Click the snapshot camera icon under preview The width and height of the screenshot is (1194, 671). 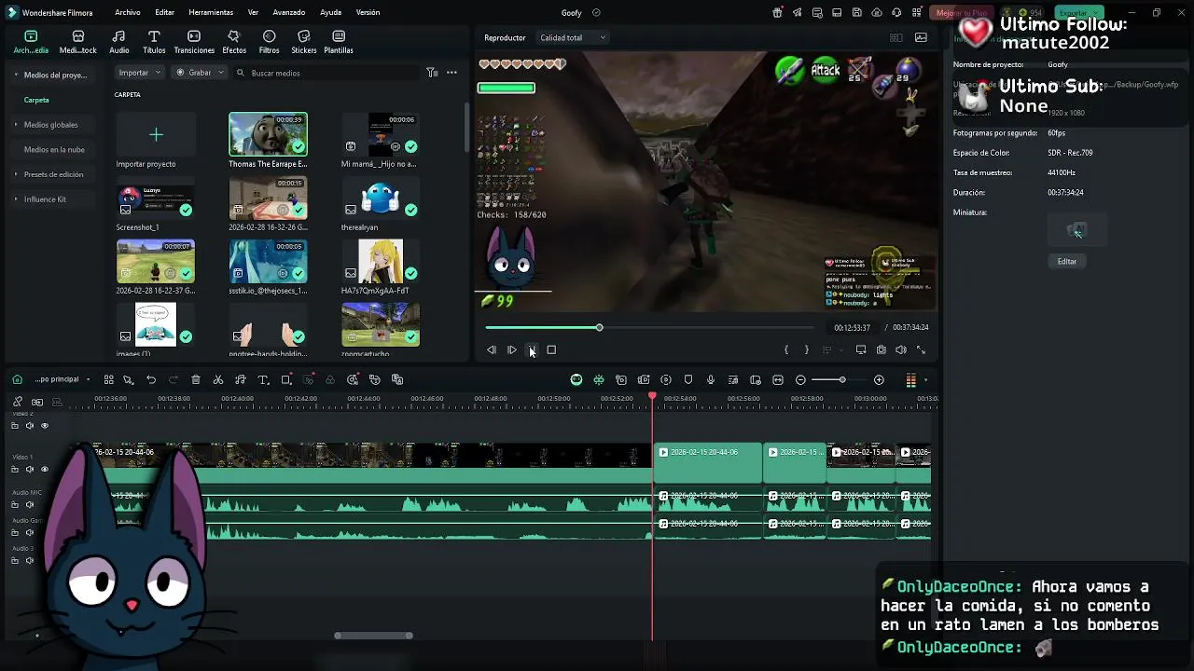click(x=881, y=349)
